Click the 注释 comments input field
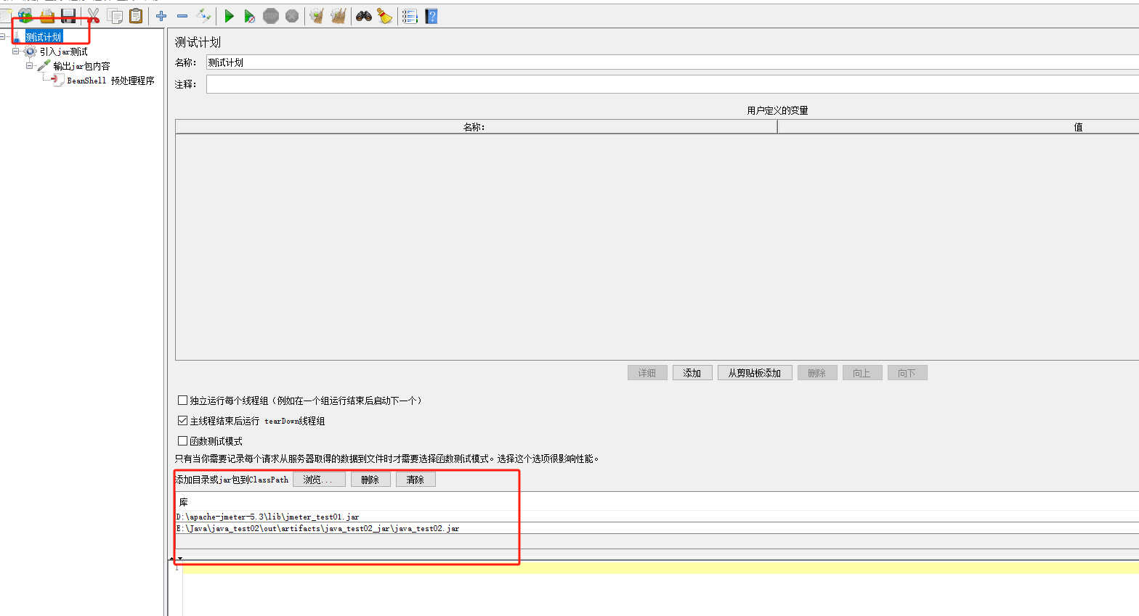 point(673,84)
